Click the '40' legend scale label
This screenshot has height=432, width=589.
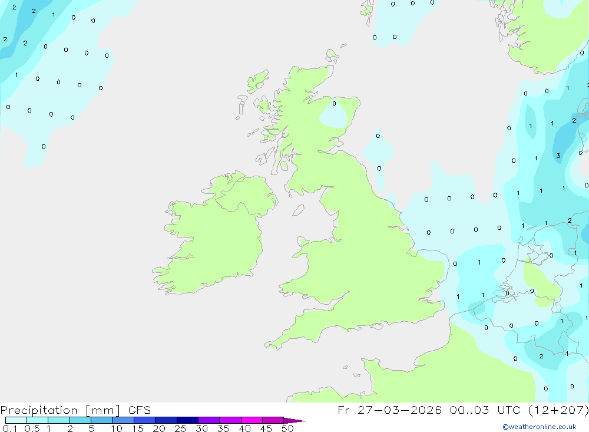tap(244, 428)
